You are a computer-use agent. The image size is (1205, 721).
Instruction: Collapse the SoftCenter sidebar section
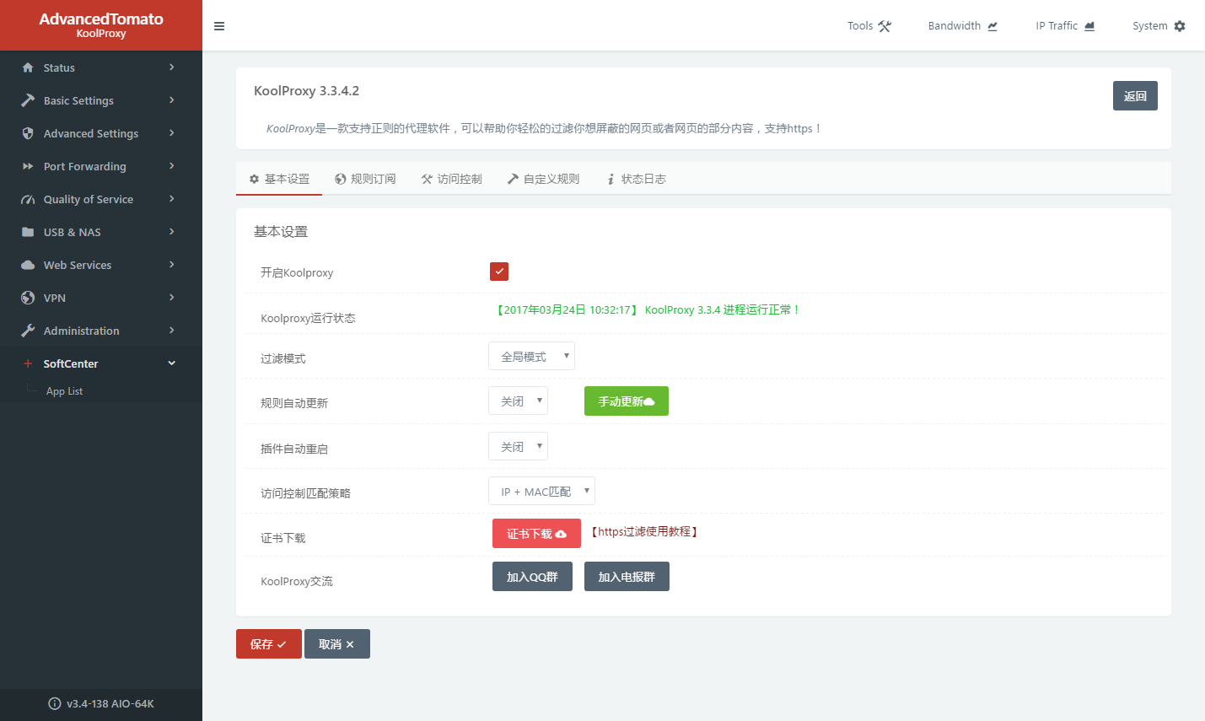click(171, 363)
